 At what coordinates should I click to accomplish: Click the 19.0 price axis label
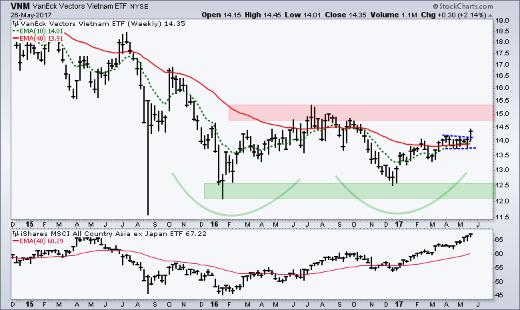point(502,21)
